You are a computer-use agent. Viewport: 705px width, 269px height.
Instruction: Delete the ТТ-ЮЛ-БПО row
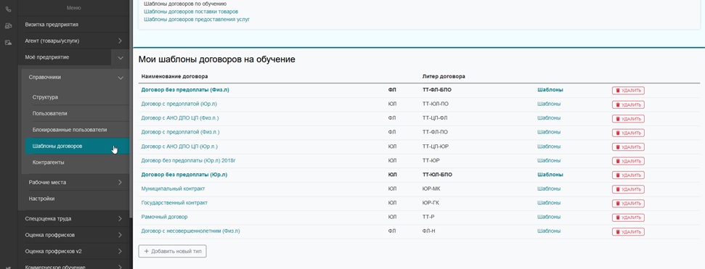point(628,175)
